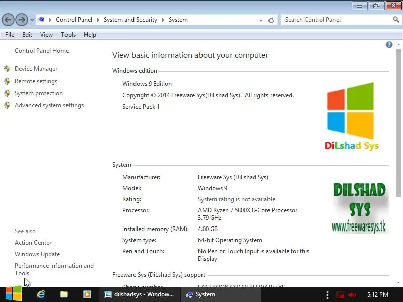Image resolution: width=403 pixels, height=302 pixels.
Task: Open Device Manager link
Action: [36, 69]
